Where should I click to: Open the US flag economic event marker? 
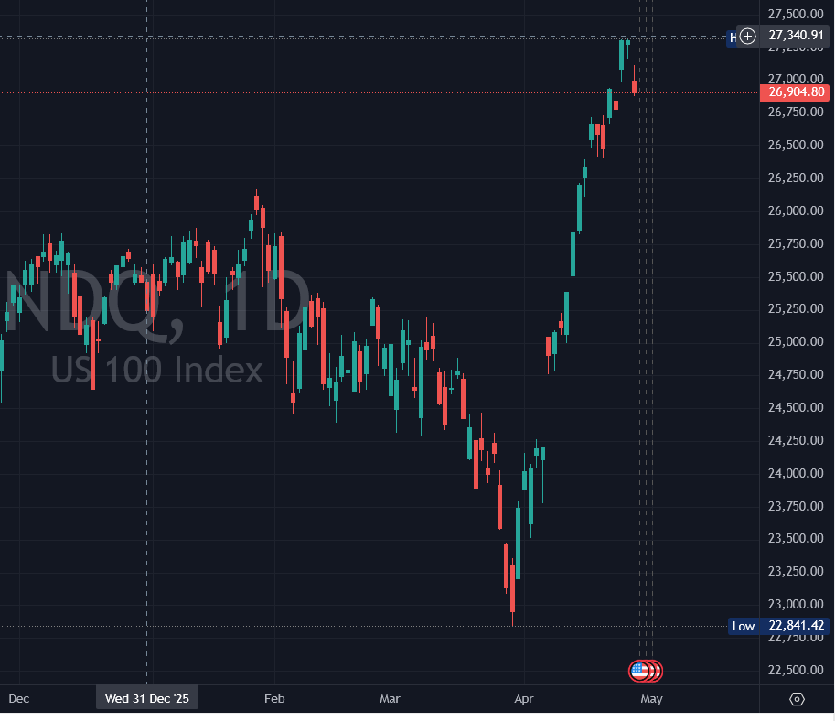click(640, 671)
